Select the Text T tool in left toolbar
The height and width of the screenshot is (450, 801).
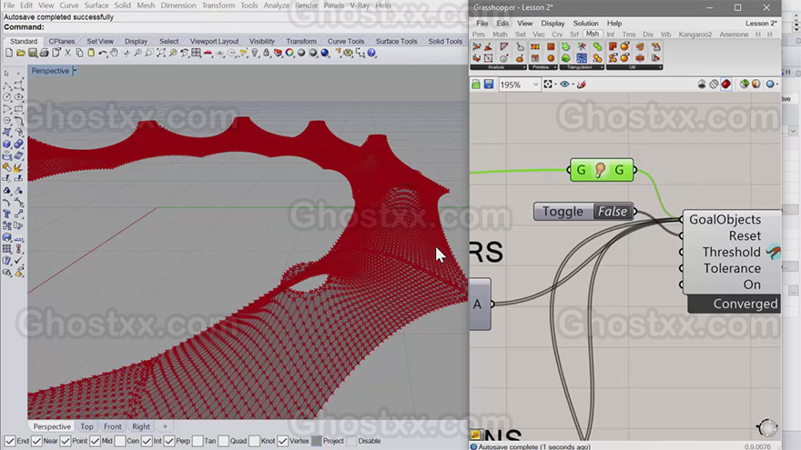click(7, 214)
